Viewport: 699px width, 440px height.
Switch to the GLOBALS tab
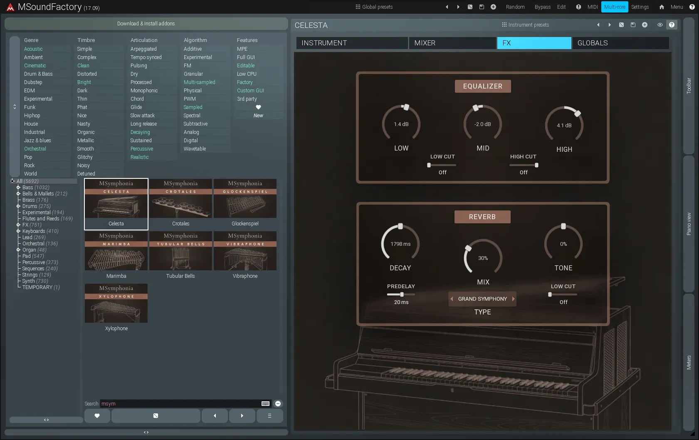tap(620, 43)
